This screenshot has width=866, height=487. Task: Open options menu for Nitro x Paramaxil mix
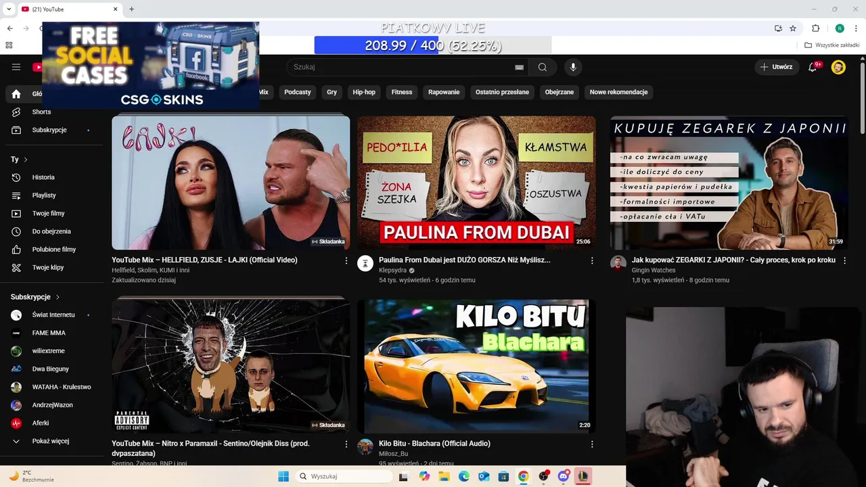346,444
